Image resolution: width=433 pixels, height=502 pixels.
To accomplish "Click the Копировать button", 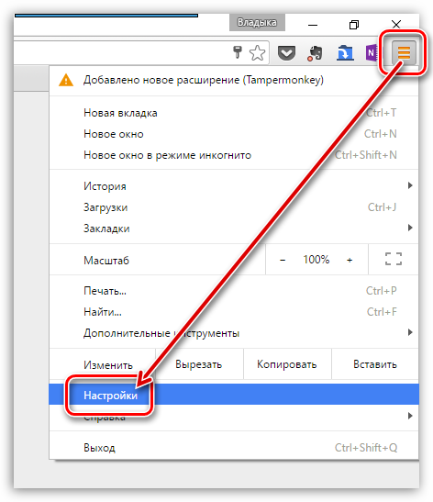I will click(x=287, y=364).
